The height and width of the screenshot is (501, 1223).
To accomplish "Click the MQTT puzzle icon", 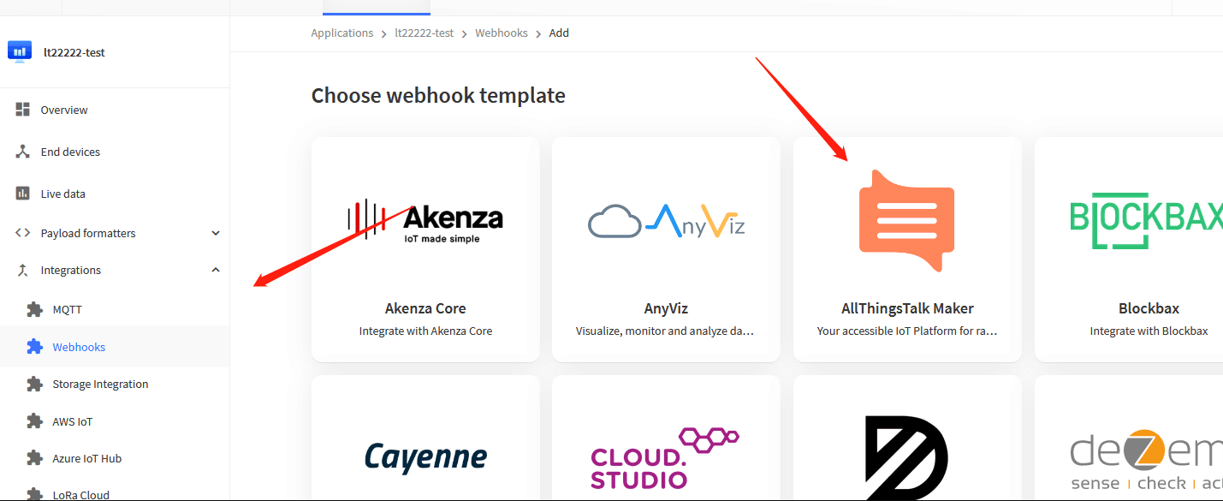I will [34, 309].
